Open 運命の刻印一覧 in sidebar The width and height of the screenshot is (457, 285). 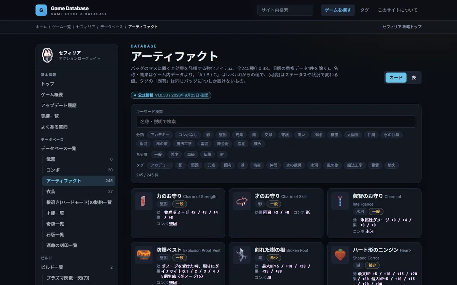point(79,245)
